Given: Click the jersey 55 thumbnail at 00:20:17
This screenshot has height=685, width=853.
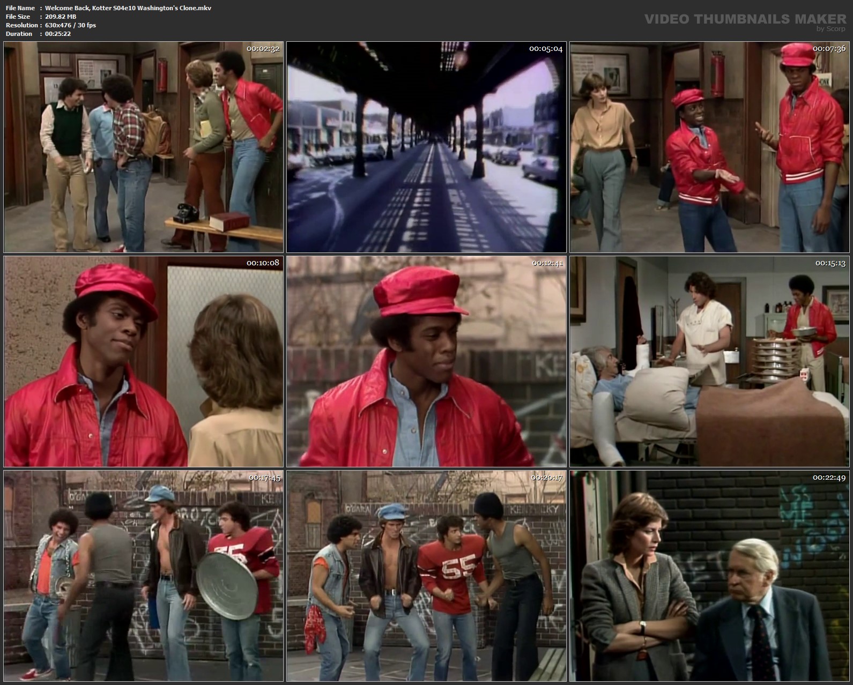Looking at the screenshot, I should (426, 576).
